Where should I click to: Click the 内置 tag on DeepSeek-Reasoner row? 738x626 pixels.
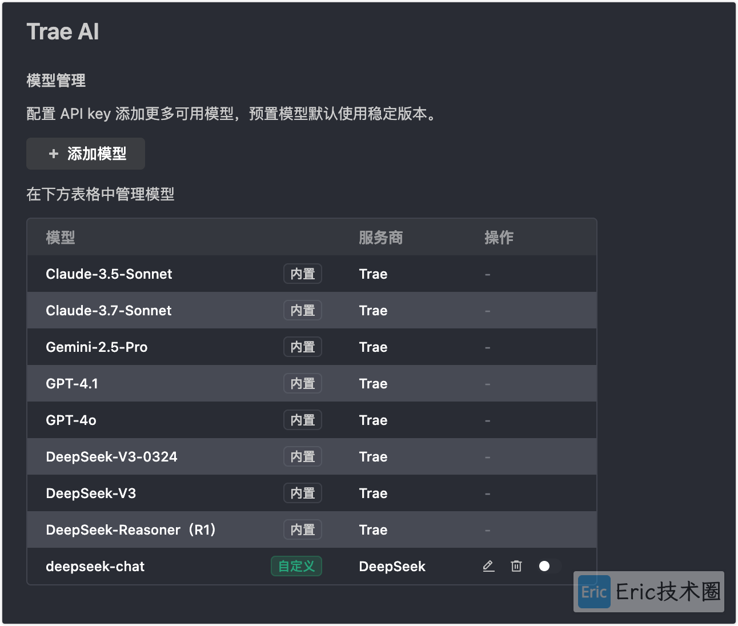[x=303, y=529]
